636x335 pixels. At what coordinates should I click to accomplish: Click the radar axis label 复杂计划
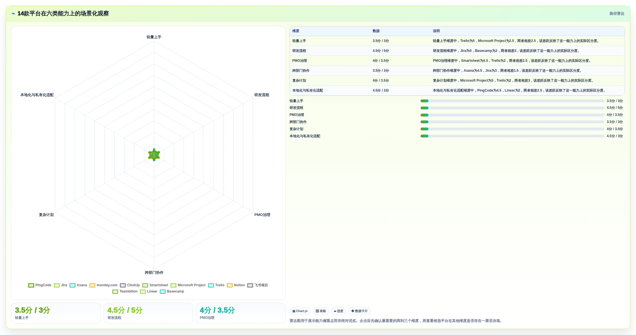pyautogui.click(x=46, y=215)
